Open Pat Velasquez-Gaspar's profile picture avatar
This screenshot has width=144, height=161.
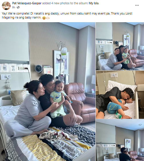6,6
